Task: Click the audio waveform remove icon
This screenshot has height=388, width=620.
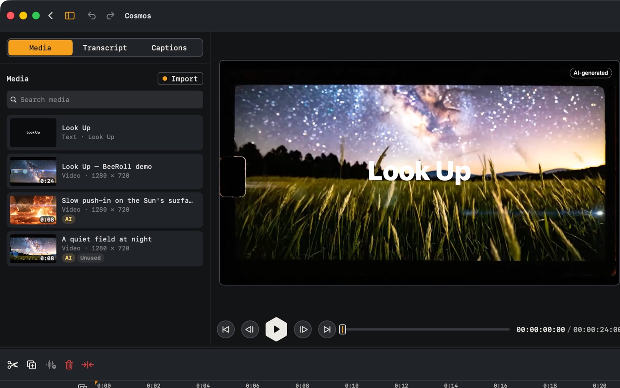Action: coord(51,365)
